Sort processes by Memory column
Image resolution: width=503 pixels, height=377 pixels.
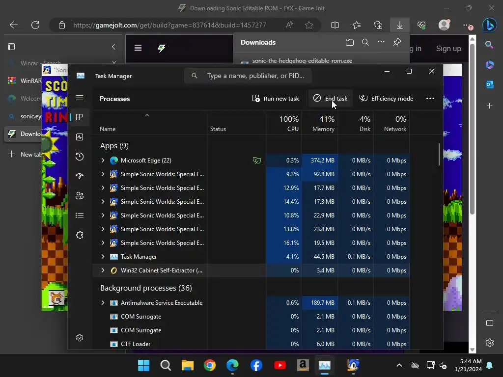point(319,123)
